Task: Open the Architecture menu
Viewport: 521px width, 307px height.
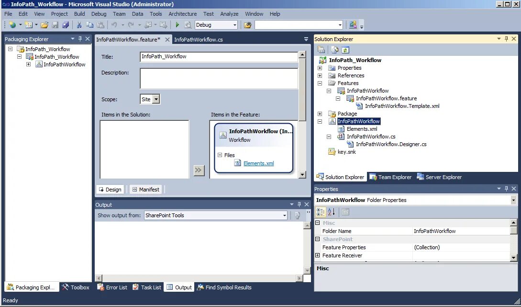Action: pyautogui.click(x=182, y=14)
